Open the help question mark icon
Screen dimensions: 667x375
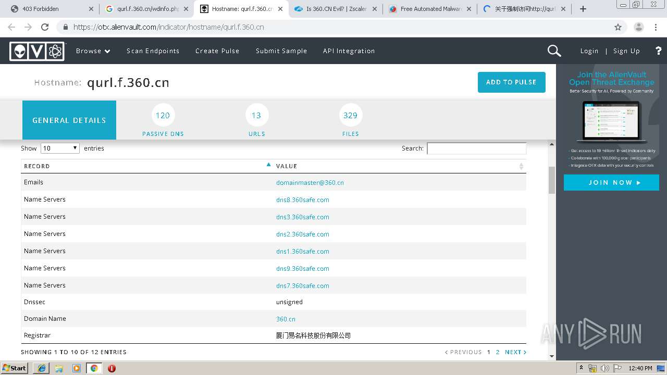point(659,51)
